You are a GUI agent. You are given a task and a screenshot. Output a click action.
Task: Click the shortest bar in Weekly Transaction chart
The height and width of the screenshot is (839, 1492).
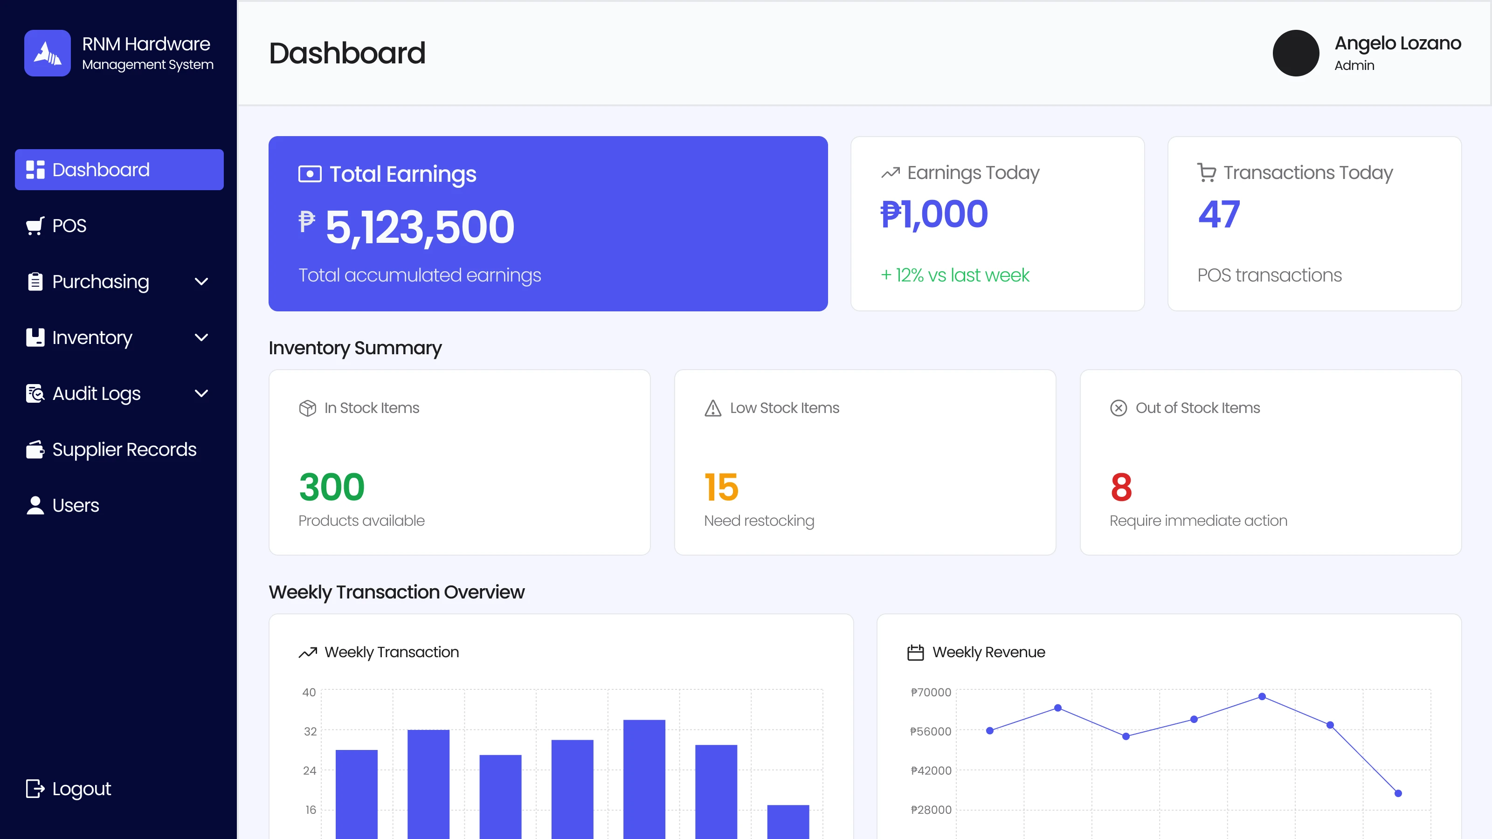click(787, 822)
